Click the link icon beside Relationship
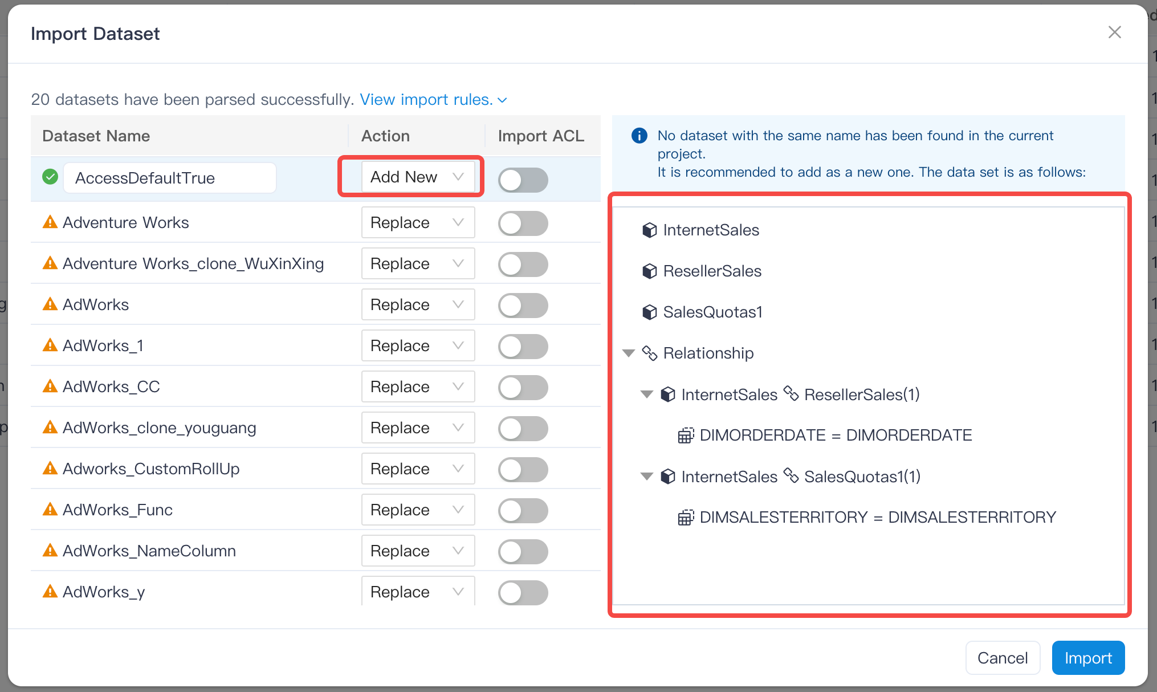The image size is (1157, 692). (x=650, y=353)
